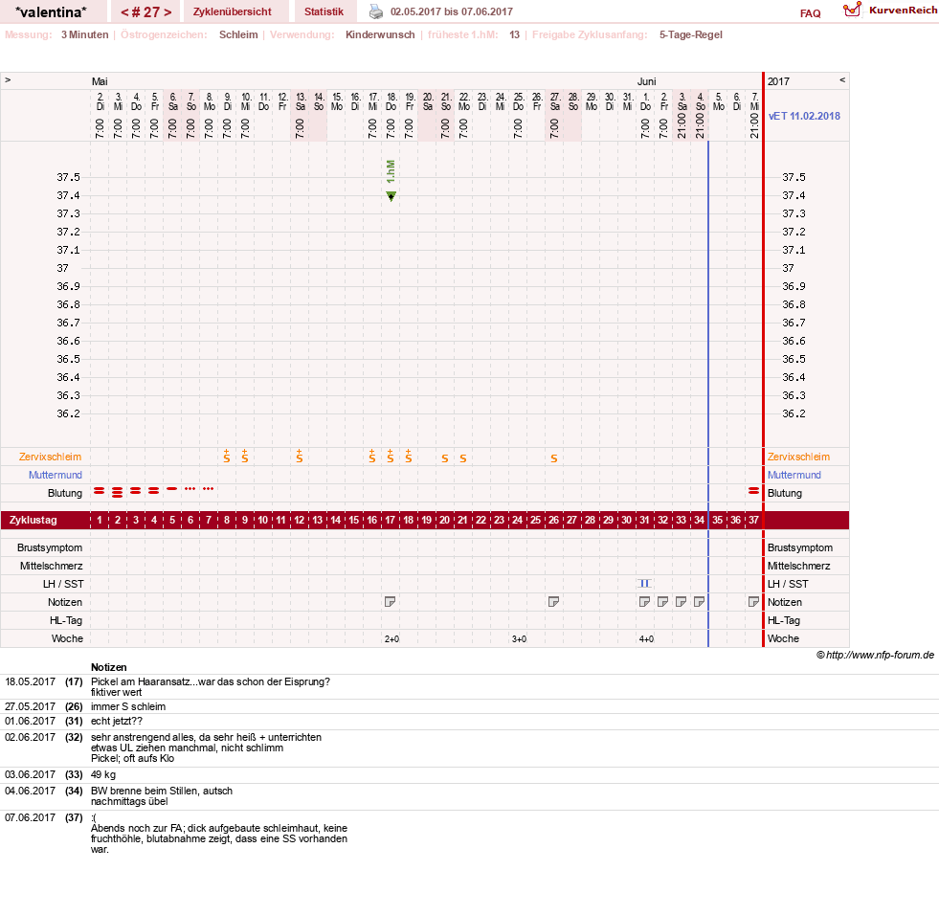Click the spotting dots on cycle day 6
Screen dimensions: 939x915
[x=190, y=489]
